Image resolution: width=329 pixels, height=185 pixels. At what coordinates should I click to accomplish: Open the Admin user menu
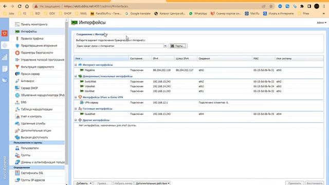(x=321, y=23)
